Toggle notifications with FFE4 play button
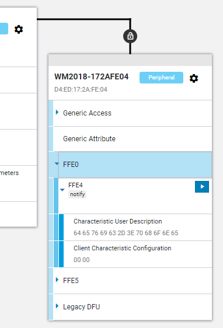Viewport: 223px width, 328px height. coord(202,187)
